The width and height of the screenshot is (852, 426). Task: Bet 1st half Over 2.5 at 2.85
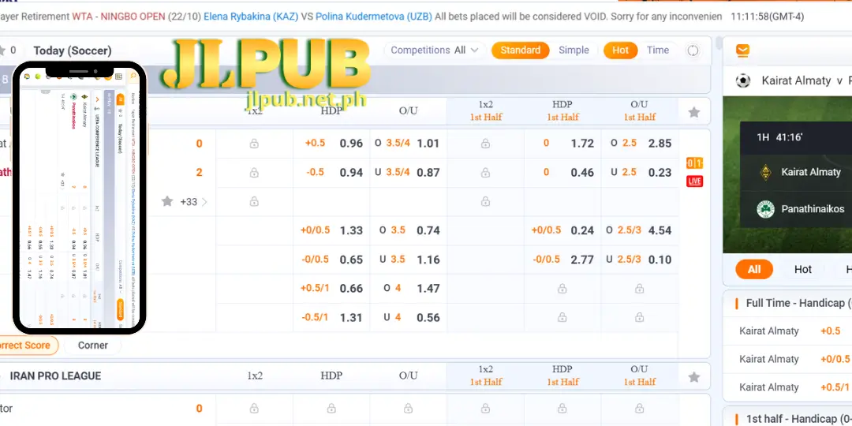(640, 144)
